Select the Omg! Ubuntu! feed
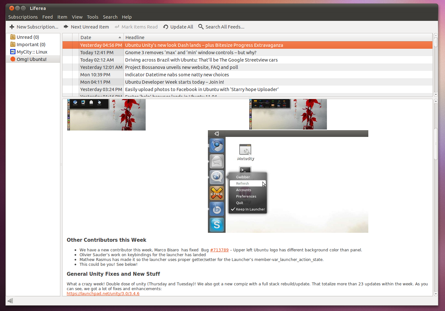 tap(33, 59)
